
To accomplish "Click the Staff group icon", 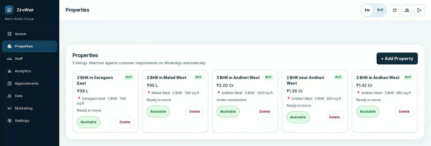I will point(9,58).
